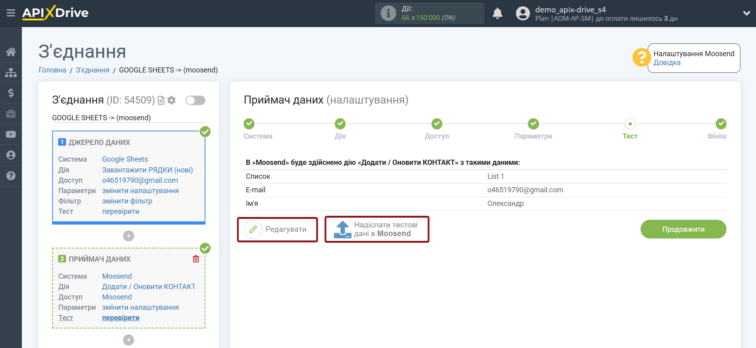Go to Дія step
Screen dimensions: 756x348
(340, 124)
